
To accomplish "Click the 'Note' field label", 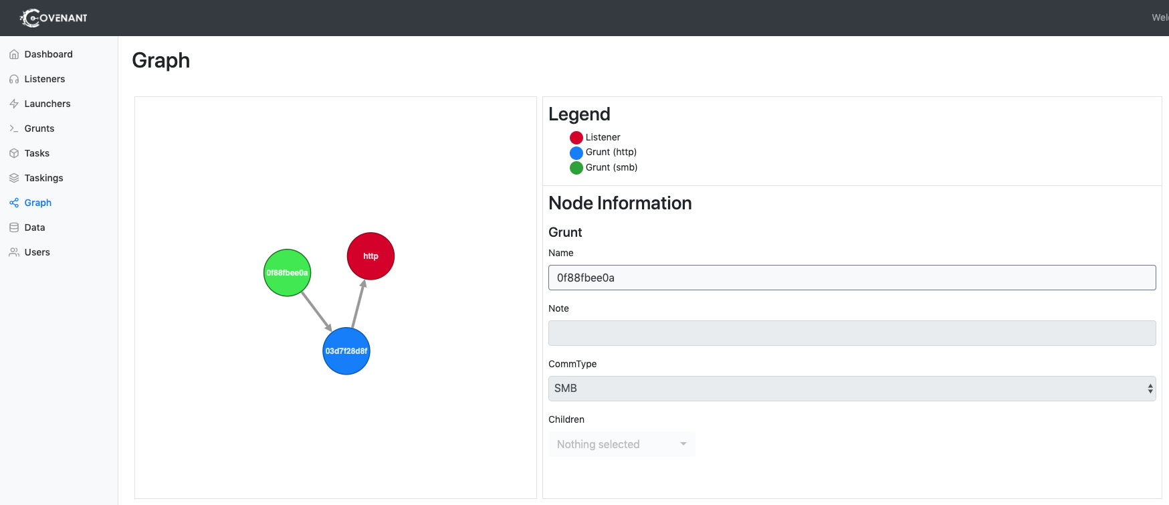I will pyautogui.click(x=558, y=308).
